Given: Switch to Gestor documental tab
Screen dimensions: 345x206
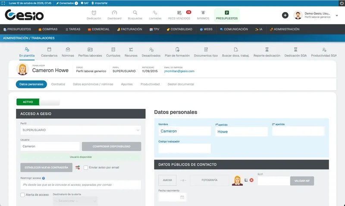Looking at the screenshot, I should [181, 84].
